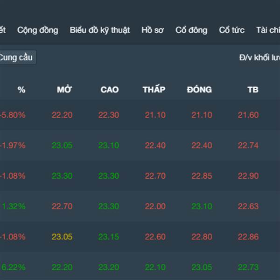Open the Cộng đồng tab

pyautogui.click(x=38, y=30)
